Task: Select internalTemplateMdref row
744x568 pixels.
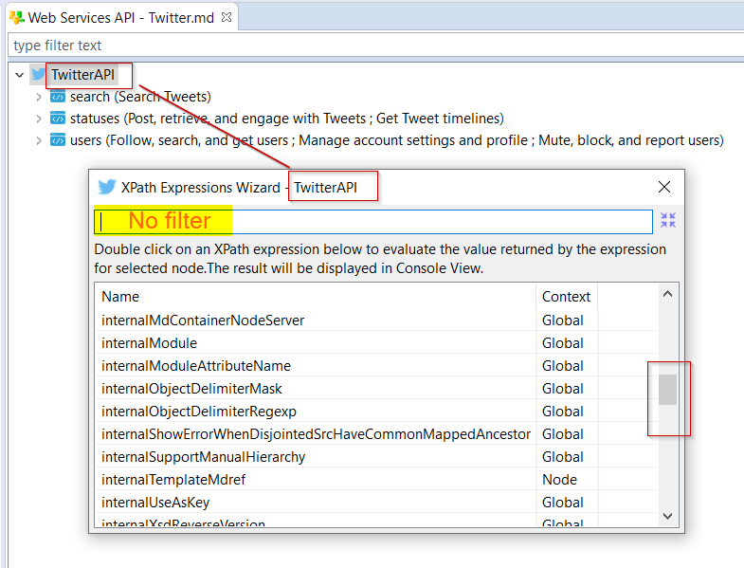Action: (376, 480)
